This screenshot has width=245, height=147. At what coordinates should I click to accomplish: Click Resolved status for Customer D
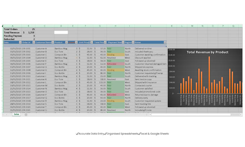pos(116,58)
